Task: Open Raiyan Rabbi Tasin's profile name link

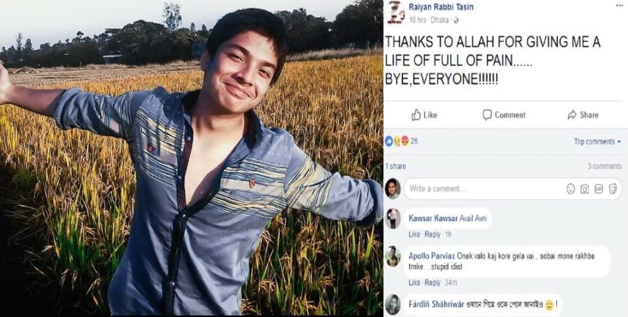Action: point(440,7)
